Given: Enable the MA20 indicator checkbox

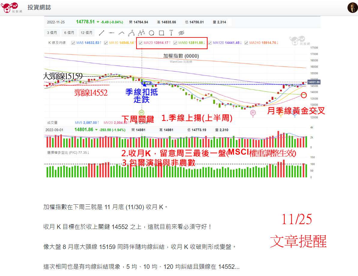Looking at the screenshot, I should [140, 43].
